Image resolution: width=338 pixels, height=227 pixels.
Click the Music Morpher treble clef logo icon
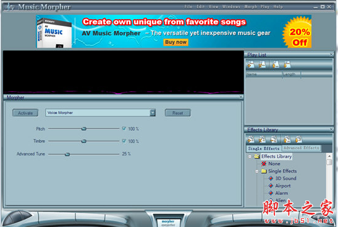point(9,7)
